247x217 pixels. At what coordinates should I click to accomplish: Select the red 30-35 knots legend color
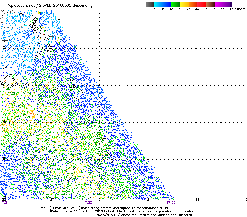pos(202,4)
